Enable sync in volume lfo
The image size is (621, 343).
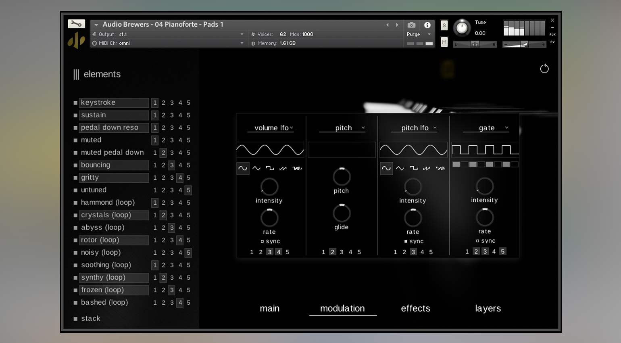click(x=262, y=242)
